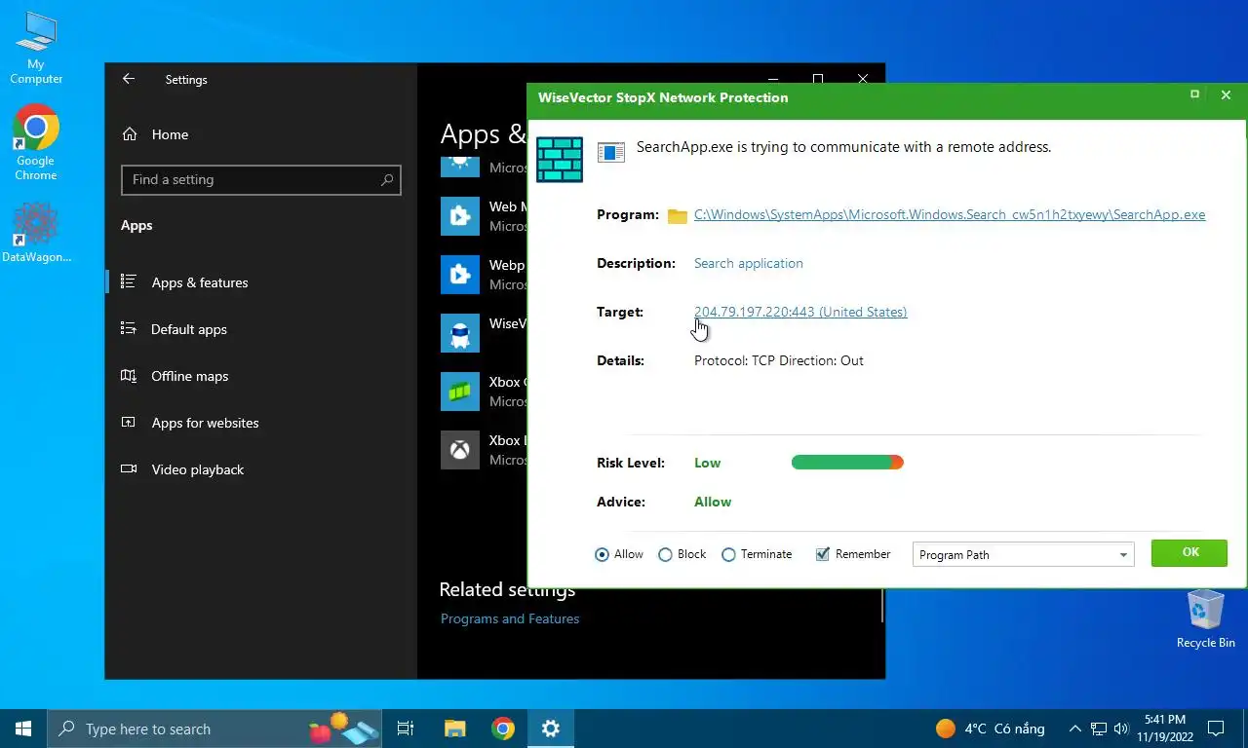Click the Webp Image Extensions app icon
Image resolution: width=1248 pixels, height=748 pixels.
459,275
